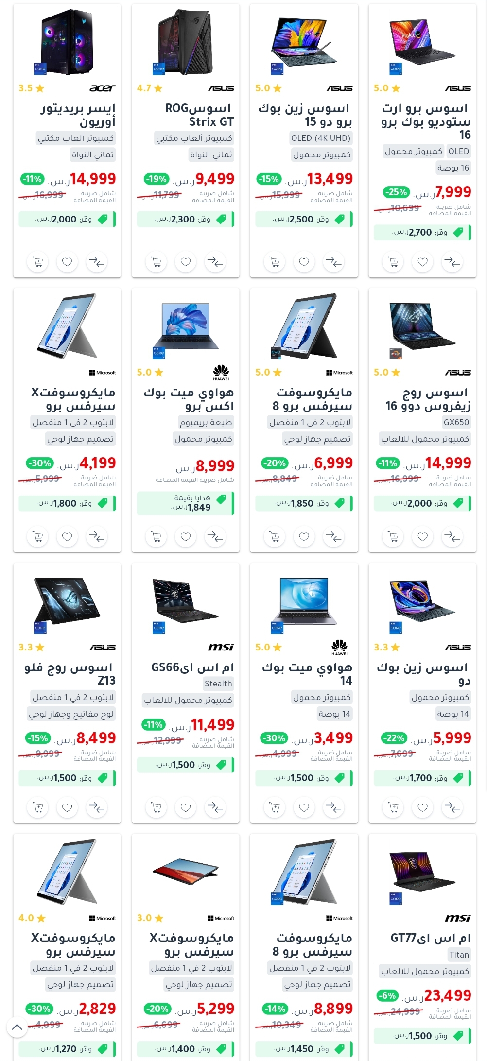Click the Huawei MateBook X Pro gifts badge
487x1061 pixels.
coord(186,503)
